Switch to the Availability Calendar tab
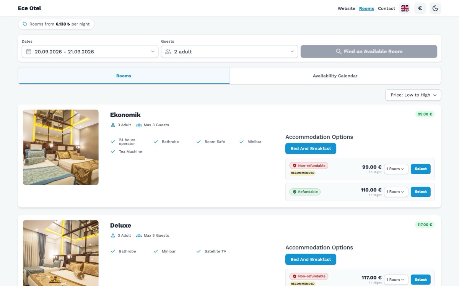 coord(335,76)
